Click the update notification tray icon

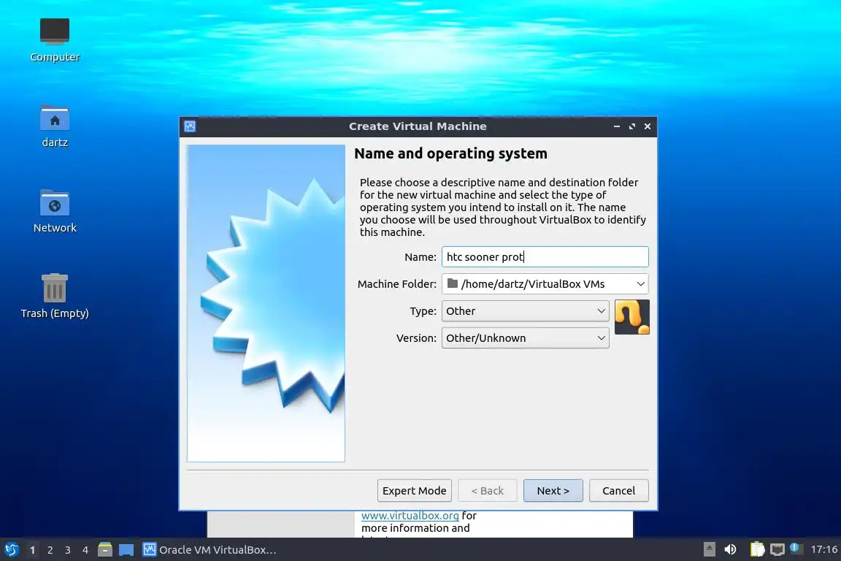pos(795,548)
